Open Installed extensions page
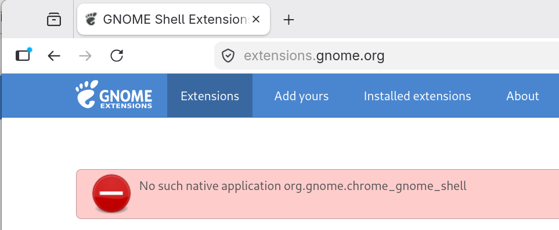This screenshot has height=230, width=559. pyautogui.click(x=417, y=96)
